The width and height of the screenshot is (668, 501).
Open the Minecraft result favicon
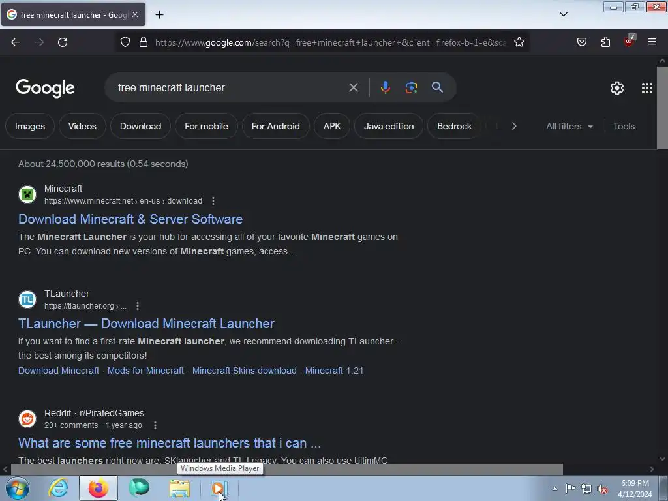(x=27, y=194)
